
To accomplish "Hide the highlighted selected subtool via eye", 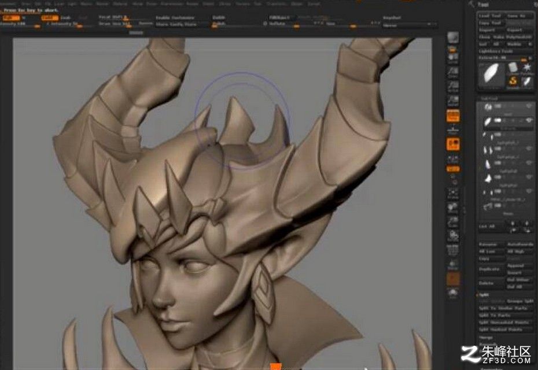I will pyautogui.click(x=529, y=120).
